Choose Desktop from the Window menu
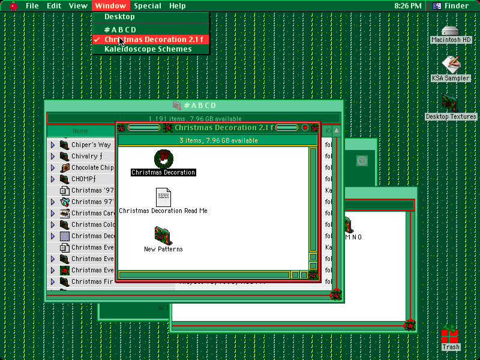 coord(151,17)
